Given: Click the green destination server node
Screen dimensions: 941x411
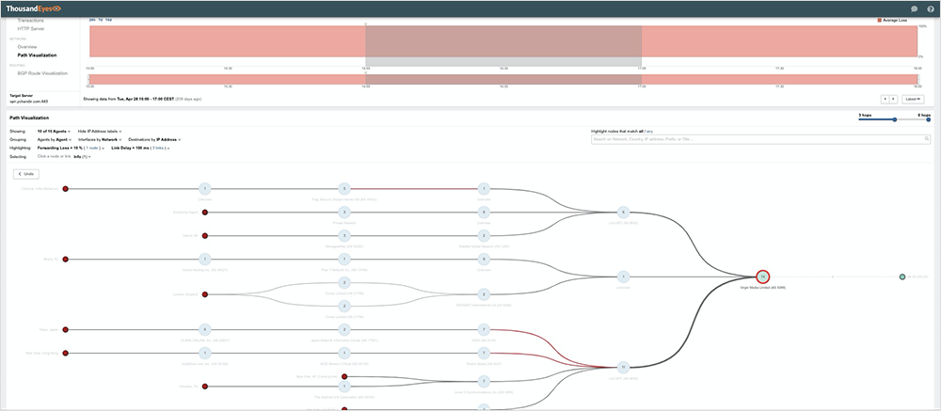Looking at the screenshot, I should tap(901, 277).
